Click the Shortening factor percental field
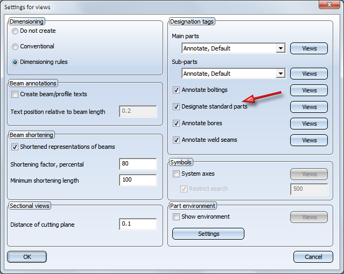Image resolution: width=344 pixels, height=274 pixels. 138,164
